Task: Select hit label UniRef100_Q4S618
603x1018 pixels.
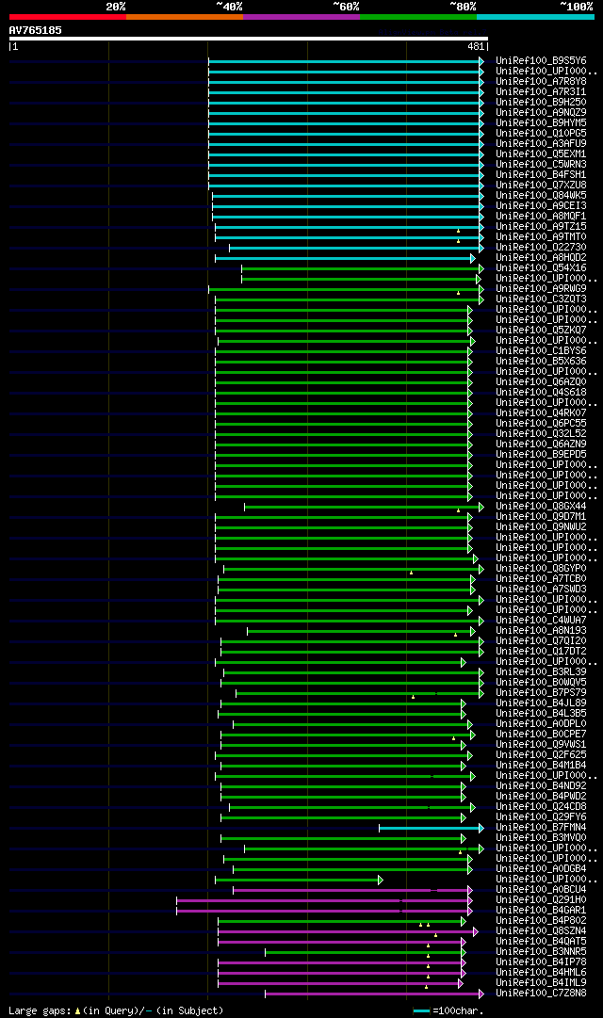Action: (x=541, y=393)
